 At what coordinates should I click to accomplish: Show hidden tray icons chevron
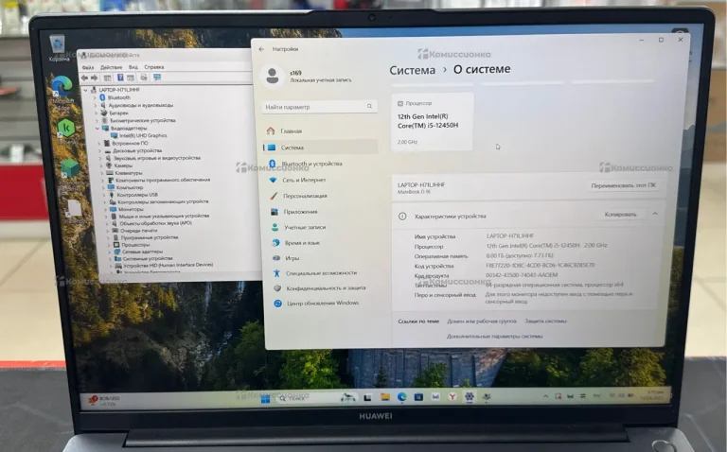[x=545, y=396]
